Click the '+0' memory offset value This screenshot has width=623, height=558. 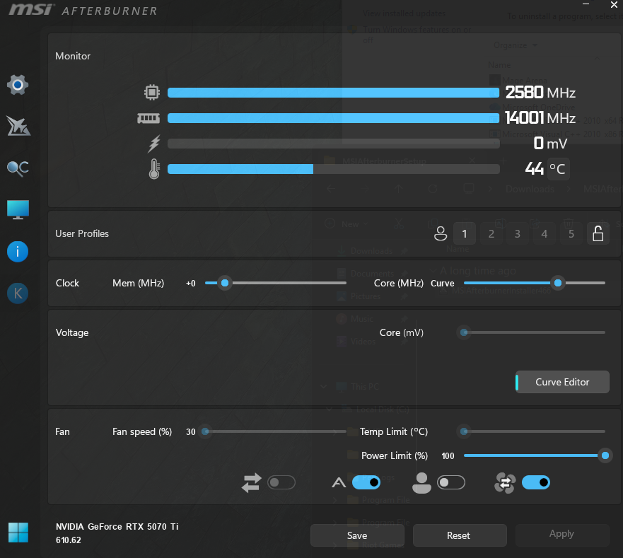[191, 284]
